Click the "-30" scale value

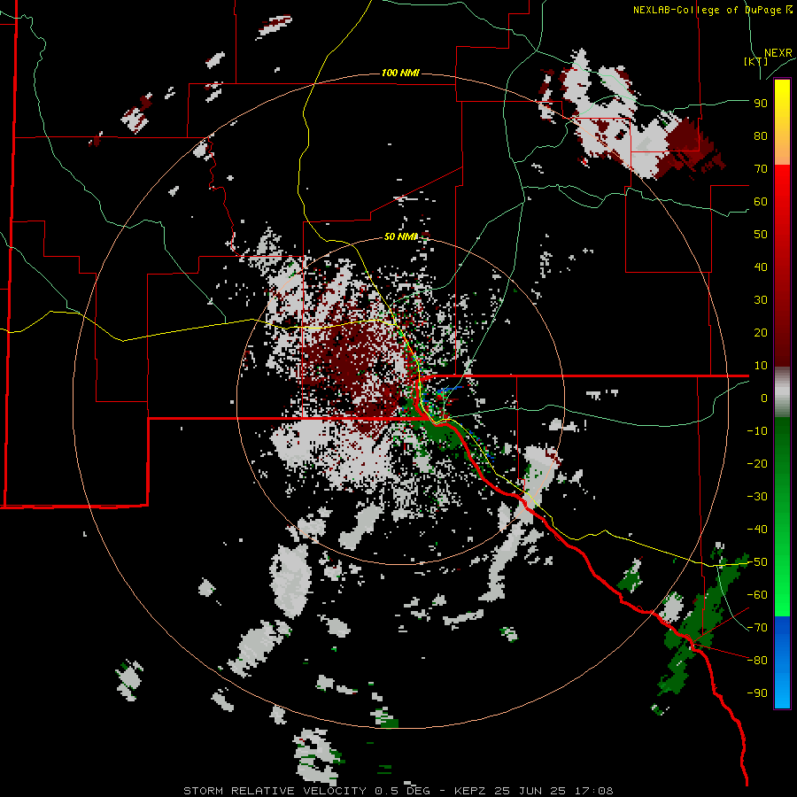pyautogui.click(x=757, y=497)
